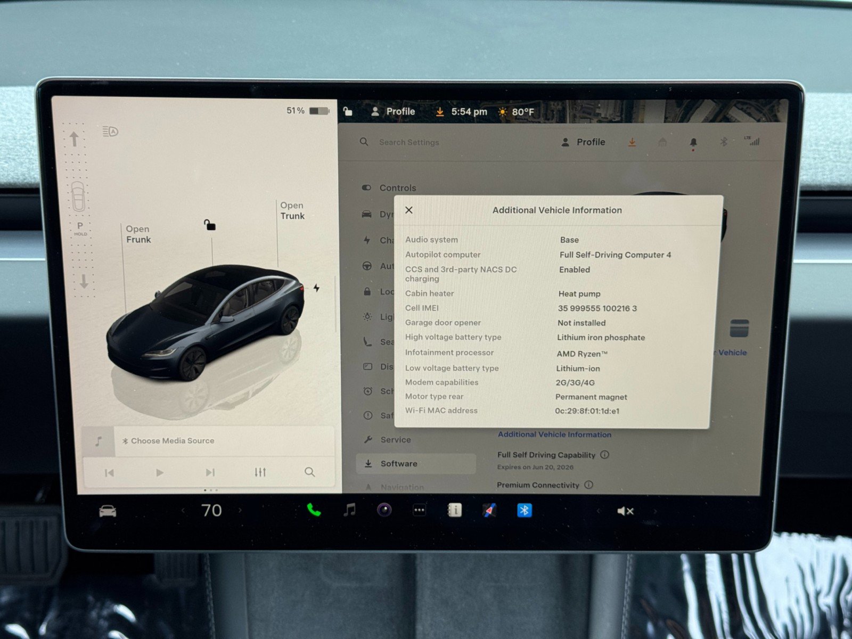Open the equalizer sliders in media player
Image resolution: width=852 pixels, height=639 pixels.
(259, 472)
